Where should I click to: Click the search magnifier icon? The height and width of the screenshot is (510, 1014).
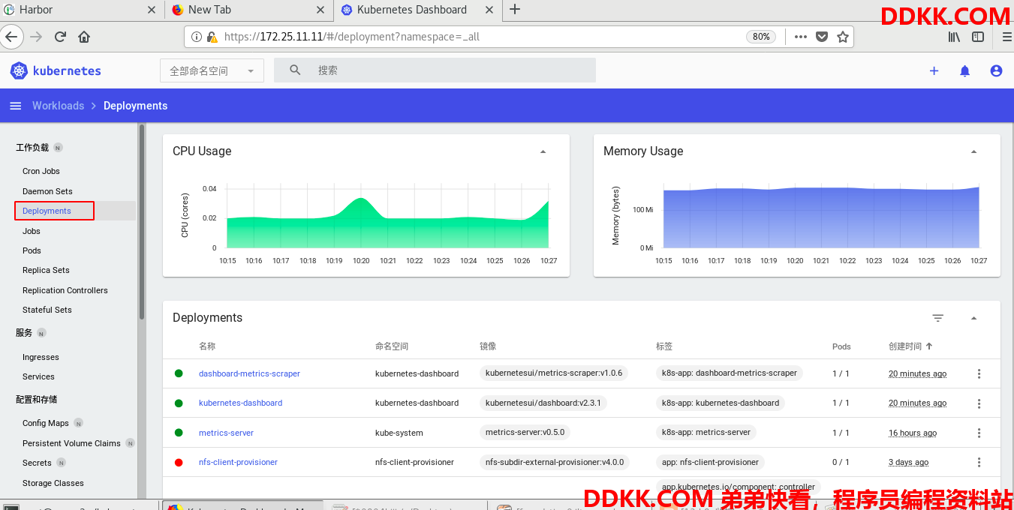click(x=295, y=70)
